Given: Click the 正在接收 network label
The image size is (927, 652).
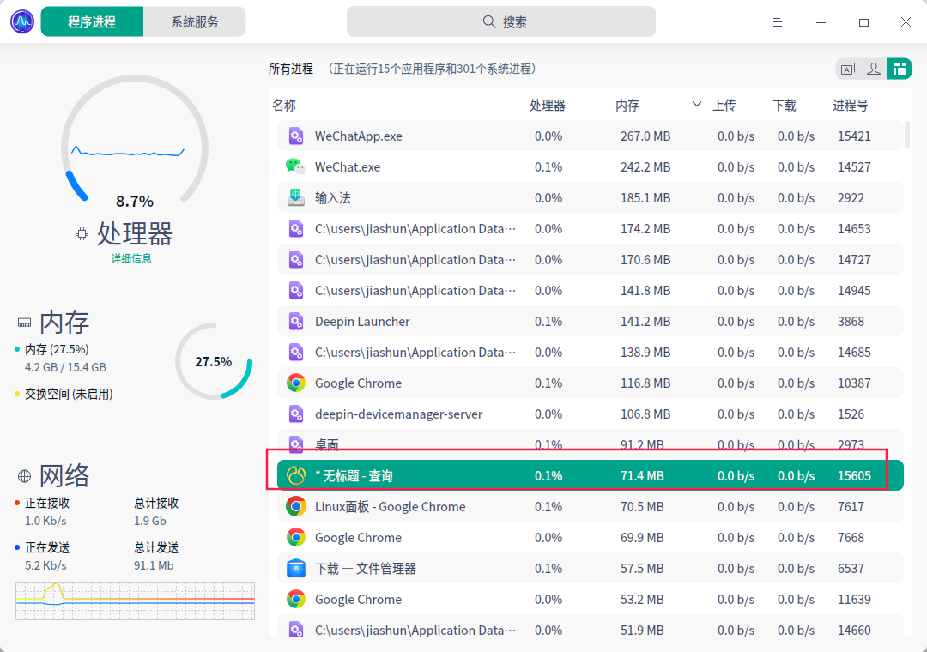Looking at the screenshot, I should click(47, 503).
